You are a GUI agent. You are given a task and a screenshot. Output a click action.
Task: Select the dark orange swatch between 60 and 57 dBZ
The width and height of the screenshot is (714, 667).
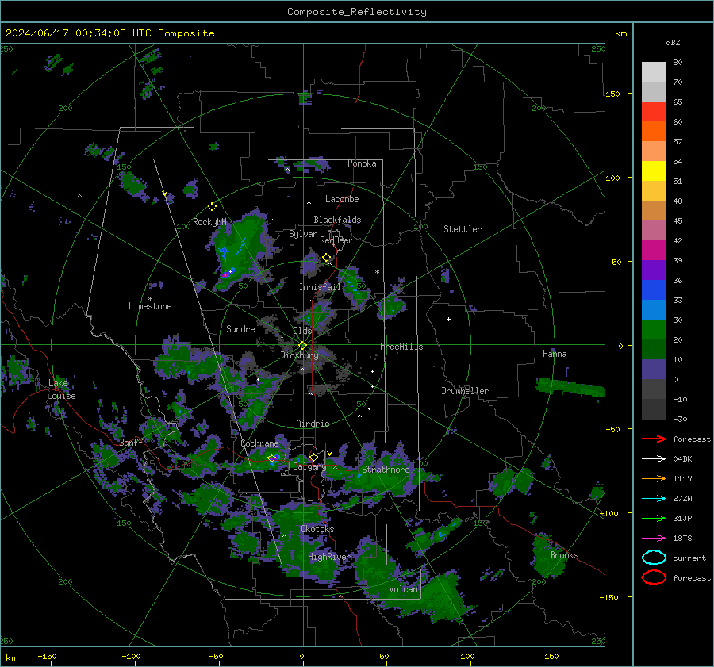654,132
